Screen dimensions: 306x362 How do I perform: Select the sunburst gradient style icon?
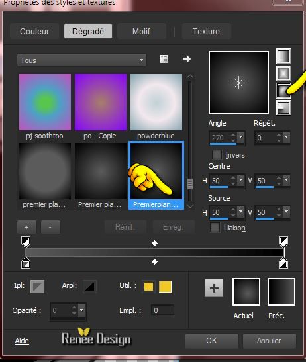coord(283,91)
